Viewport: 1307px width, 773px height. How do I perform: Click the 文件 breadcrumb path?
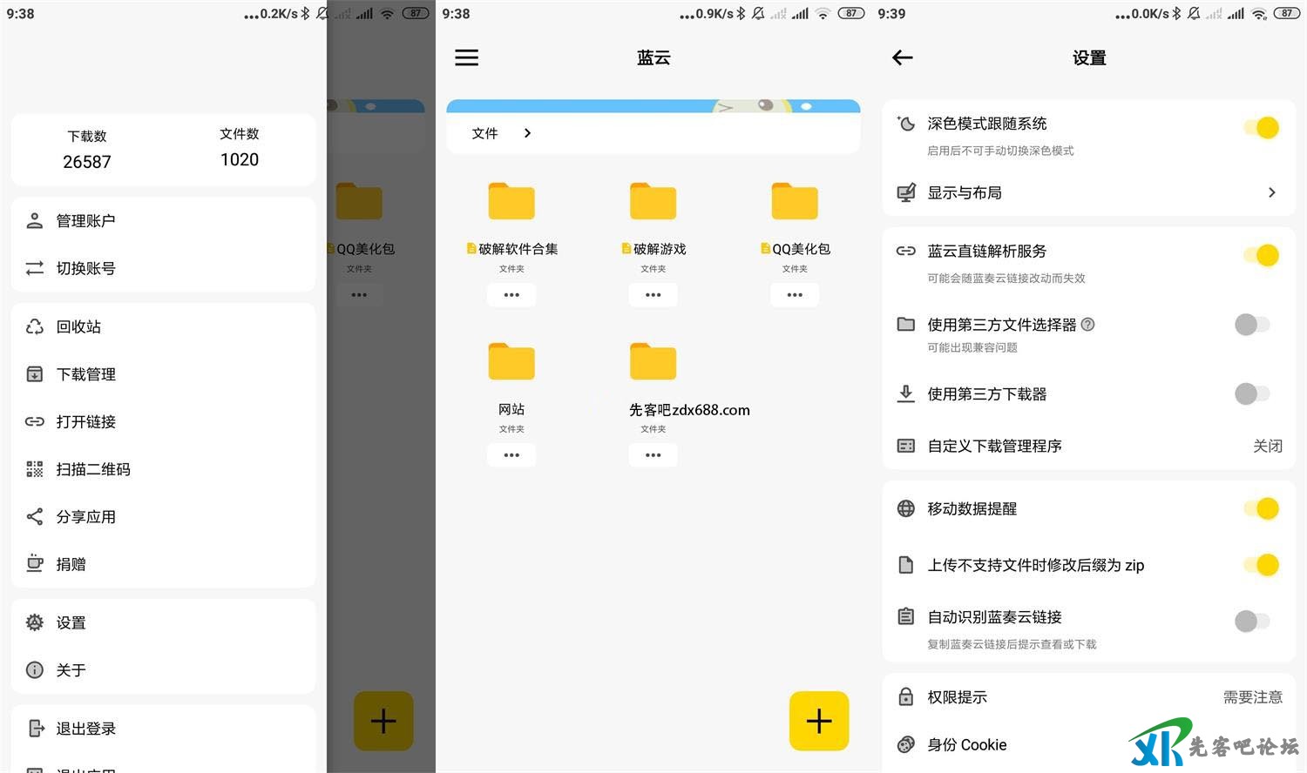coord(484,133)
